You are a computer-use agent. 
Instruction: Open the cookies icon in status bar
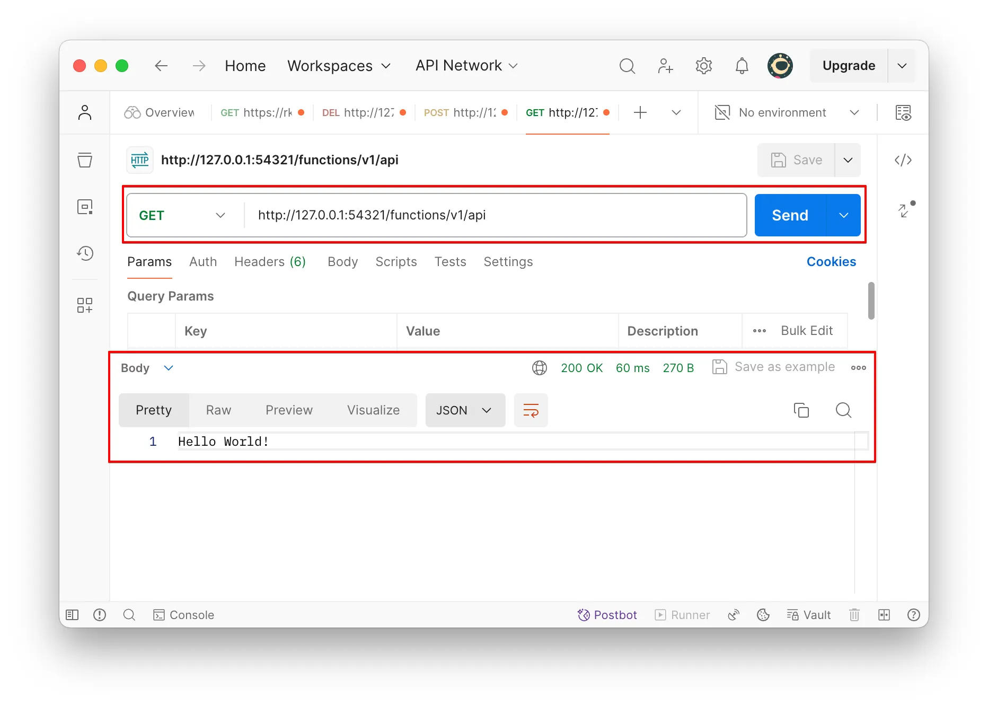(763, 615)
